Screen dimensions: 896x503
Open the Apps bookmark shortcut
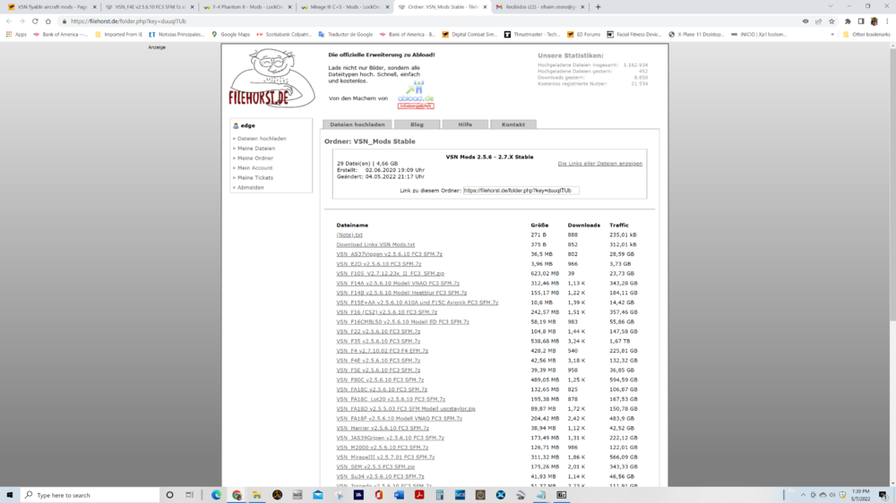16,34
